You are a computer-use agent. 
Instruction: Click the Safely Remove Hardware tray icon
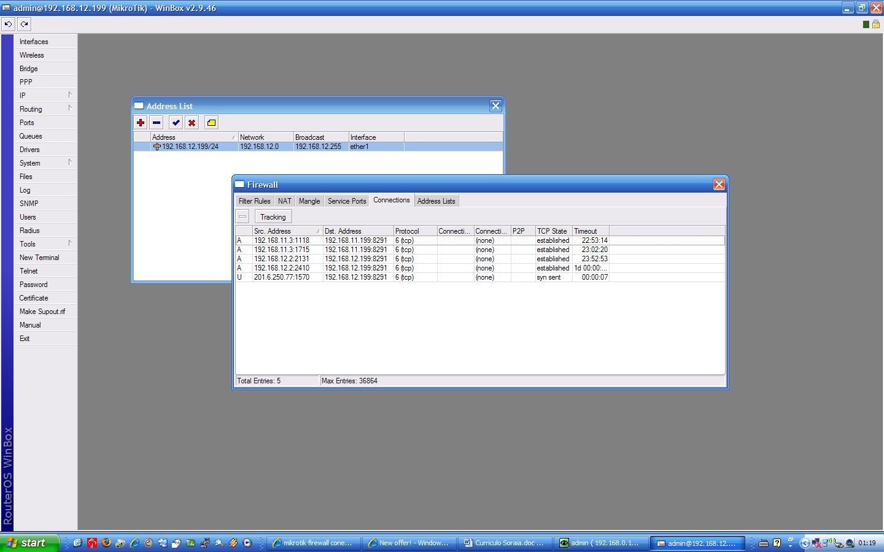point(839,543)
